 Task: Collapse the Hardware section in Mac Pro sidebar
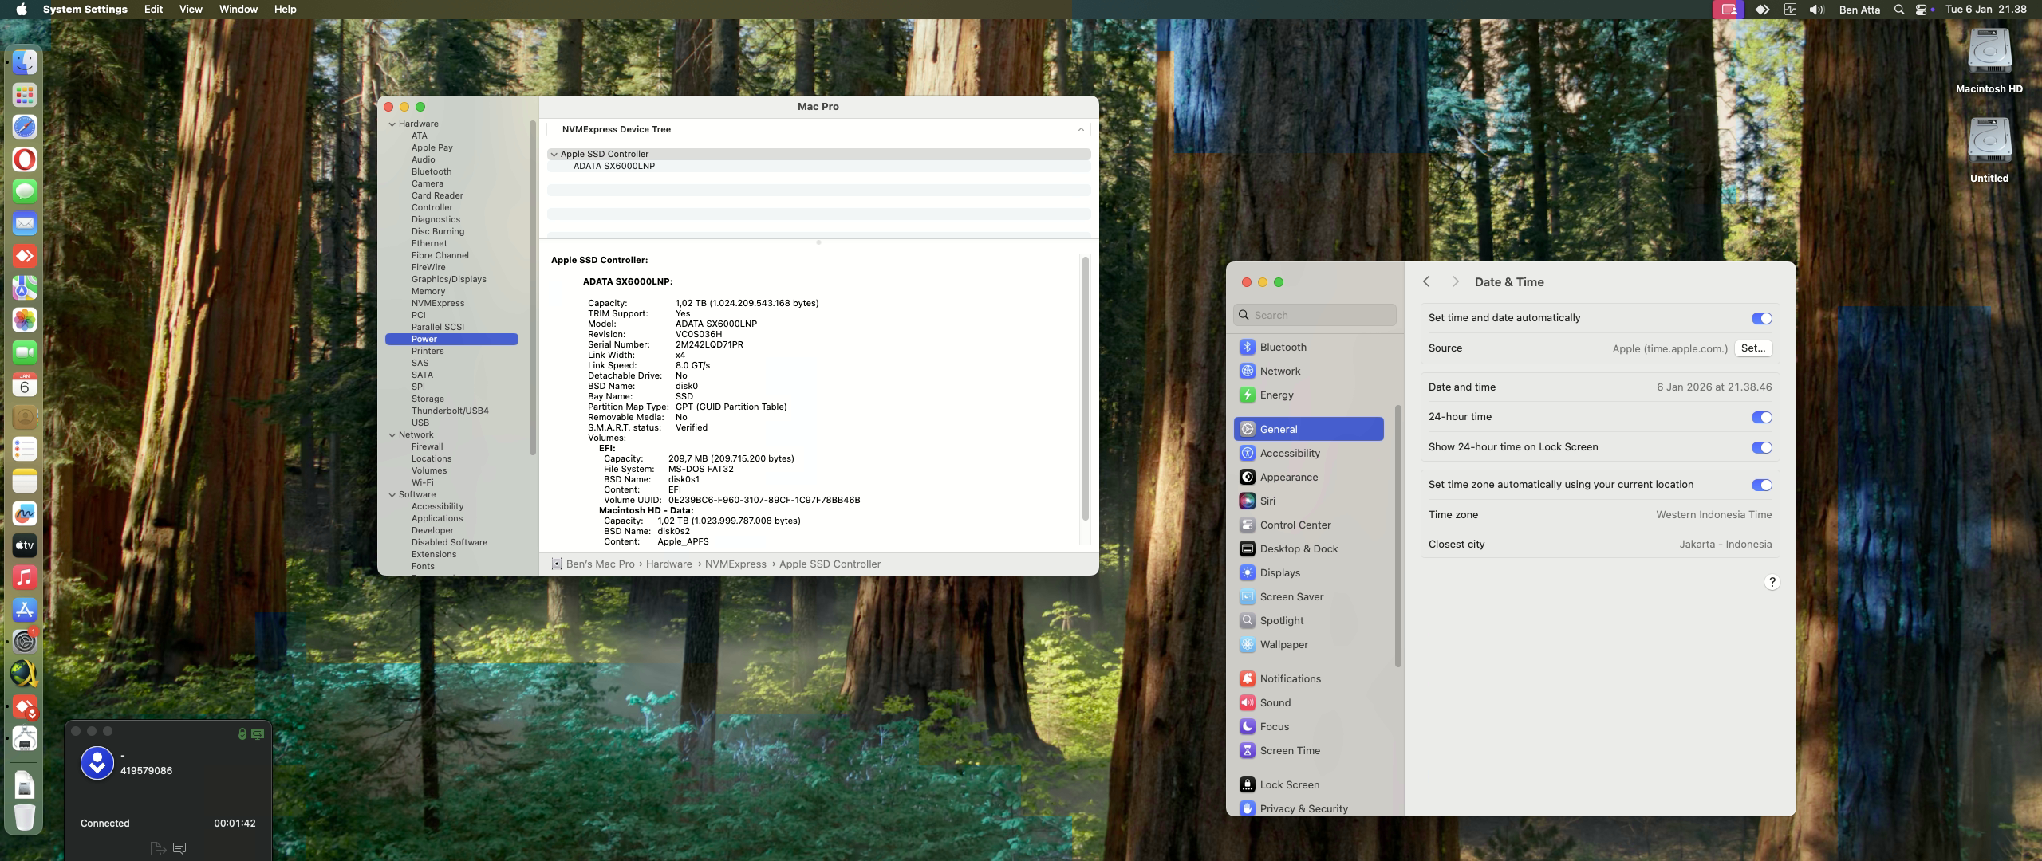tap(392, 124)
